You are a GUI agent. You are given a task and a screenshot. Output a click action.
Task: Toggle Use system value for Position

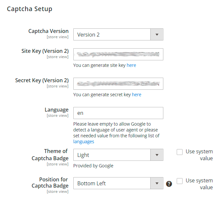click(x=180, y=181)
